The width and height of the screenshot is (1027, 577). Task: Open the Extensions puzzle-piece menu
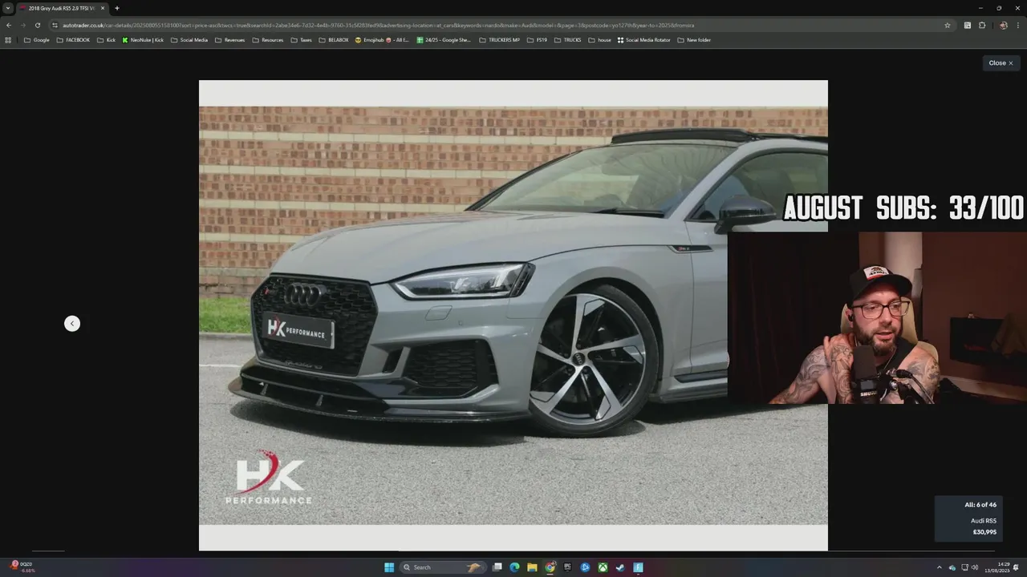(982, 25)
